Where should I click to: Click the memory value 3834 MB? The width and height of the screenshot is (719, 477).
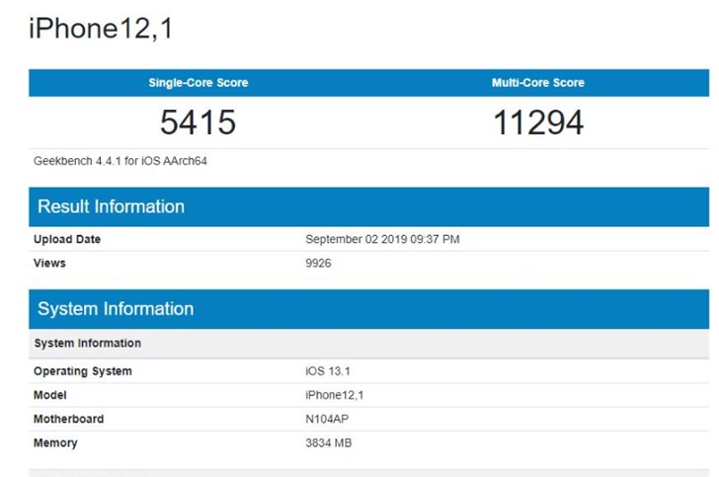329,443
